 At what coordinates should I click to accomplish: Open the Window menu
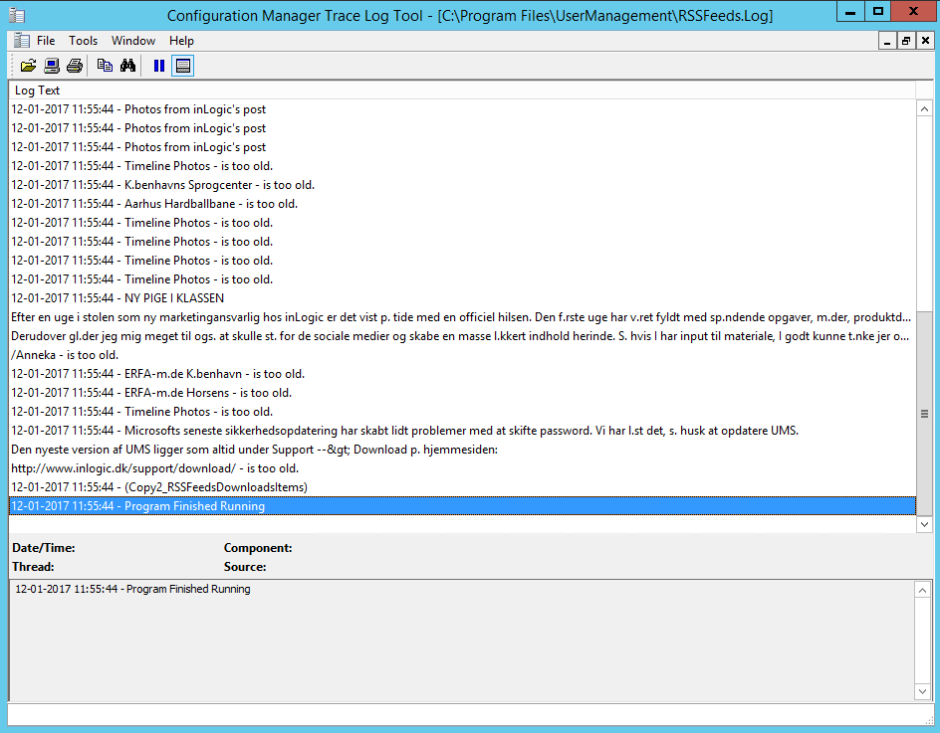(132, 41)
